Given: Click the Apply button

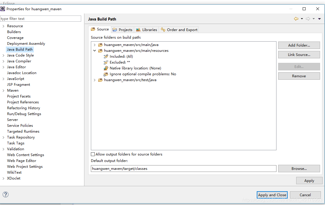Looking at the screenshot, I should click(x=309, y=181).
